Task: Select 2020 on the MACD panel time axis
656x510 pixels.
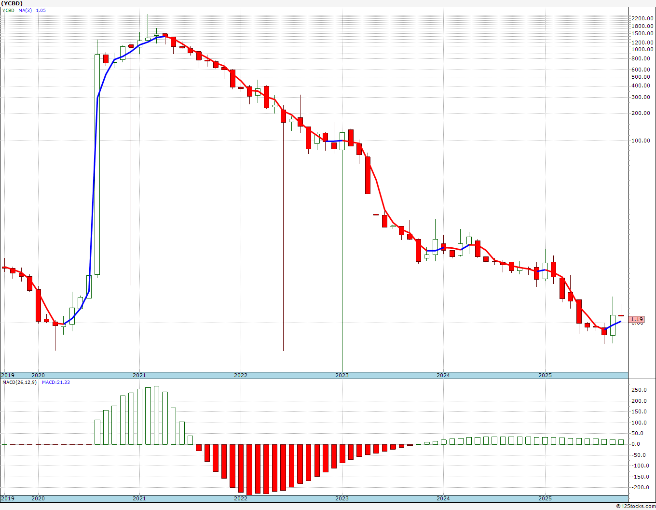Action: tap(38, 498)
